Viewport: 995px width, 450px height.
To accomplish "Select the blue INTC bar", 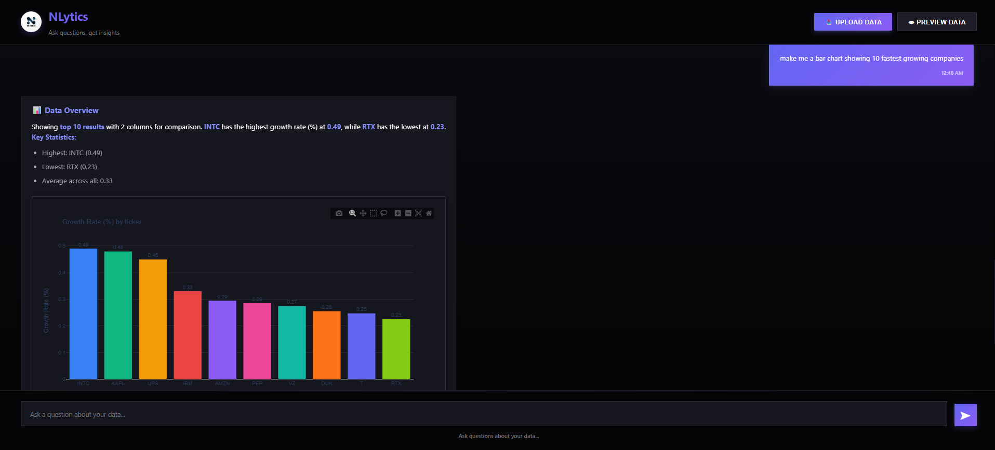I will (x=83, y=313).
